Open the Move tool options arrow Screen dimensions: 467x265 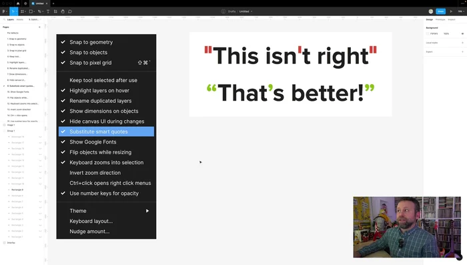click(17, 11)
